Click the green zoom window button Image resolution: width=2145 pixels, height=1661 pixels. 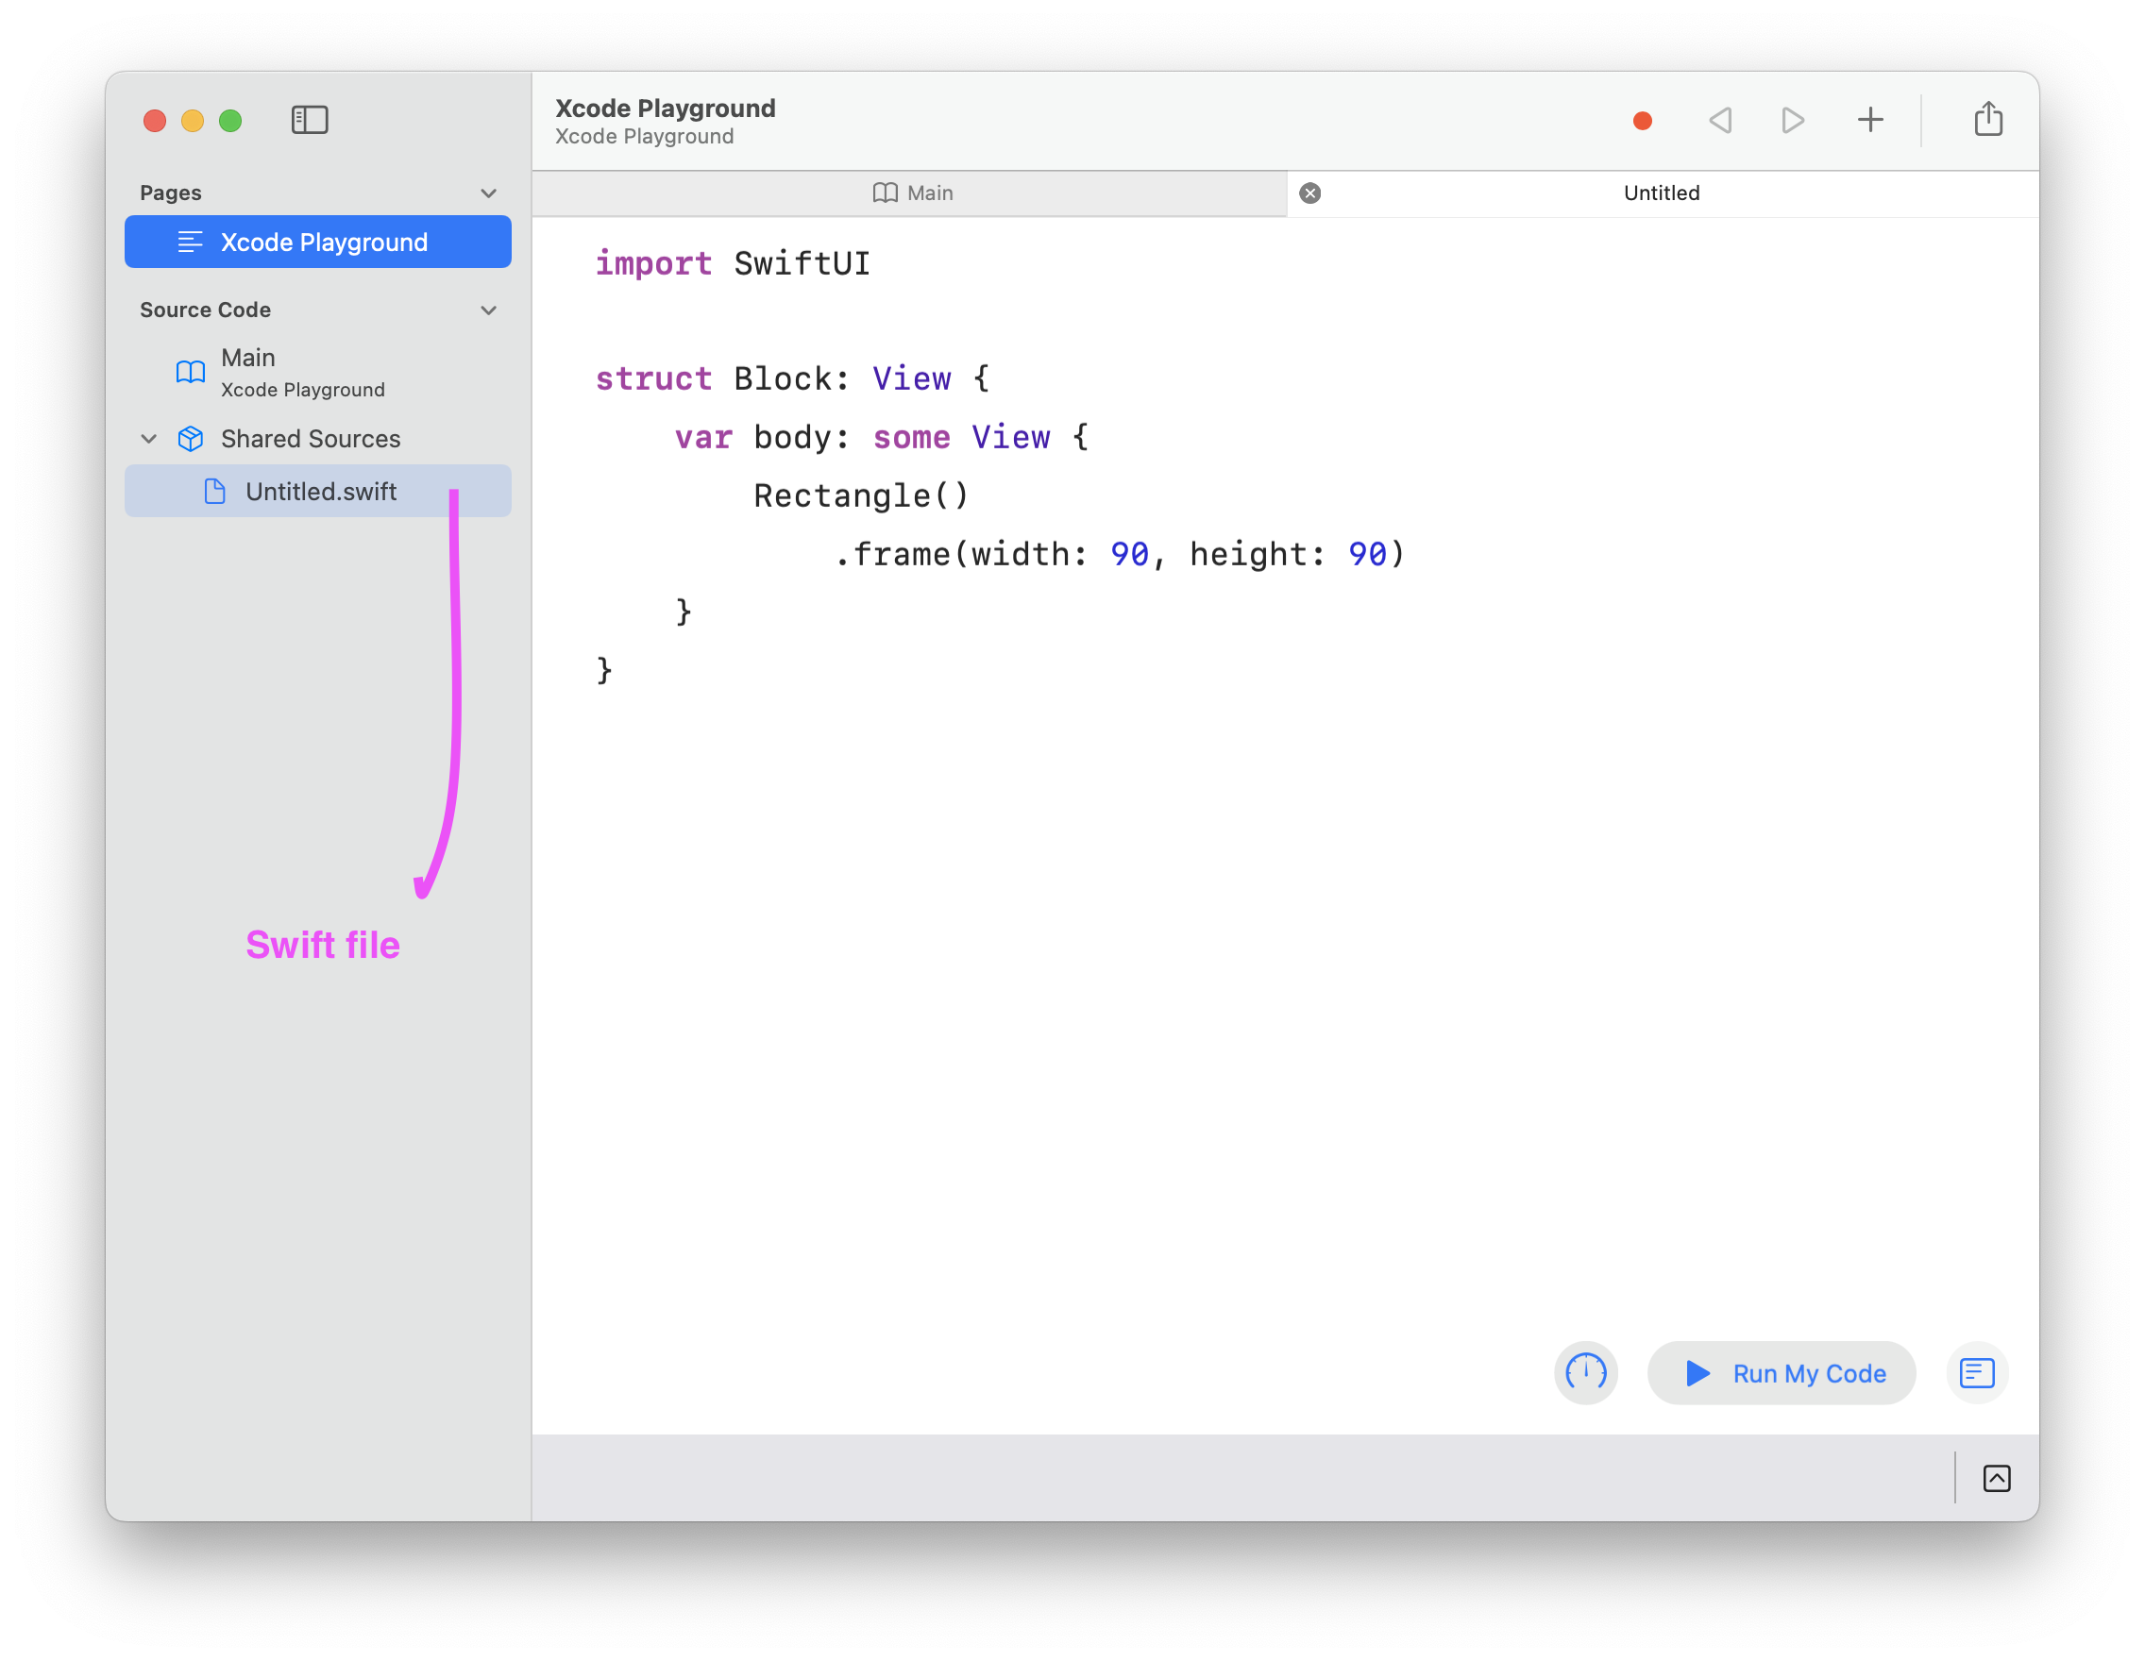[x=229, y=120]
